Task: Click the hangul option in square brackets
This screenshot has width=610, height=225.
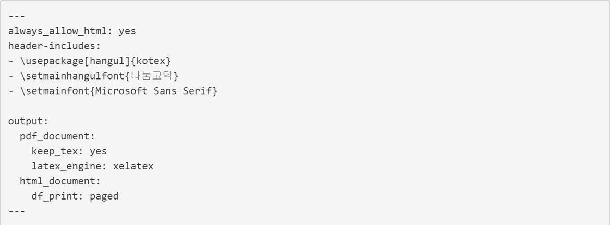Action: 101,61
